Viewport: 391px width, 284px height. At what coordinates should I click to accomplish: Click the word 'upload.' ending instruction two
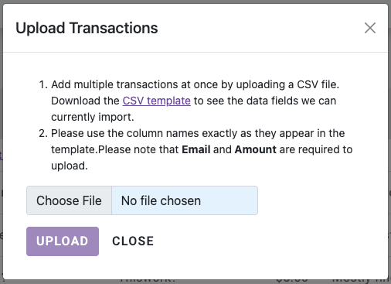point(70,166)
